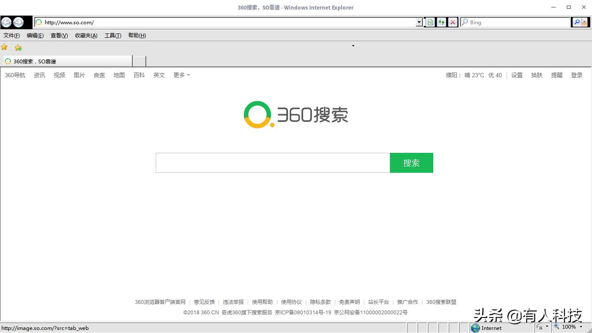Click the zoom magnifier icon in the status bar
Image resolution: width=592 pixels, height=333 pixels.
point(556,327)
